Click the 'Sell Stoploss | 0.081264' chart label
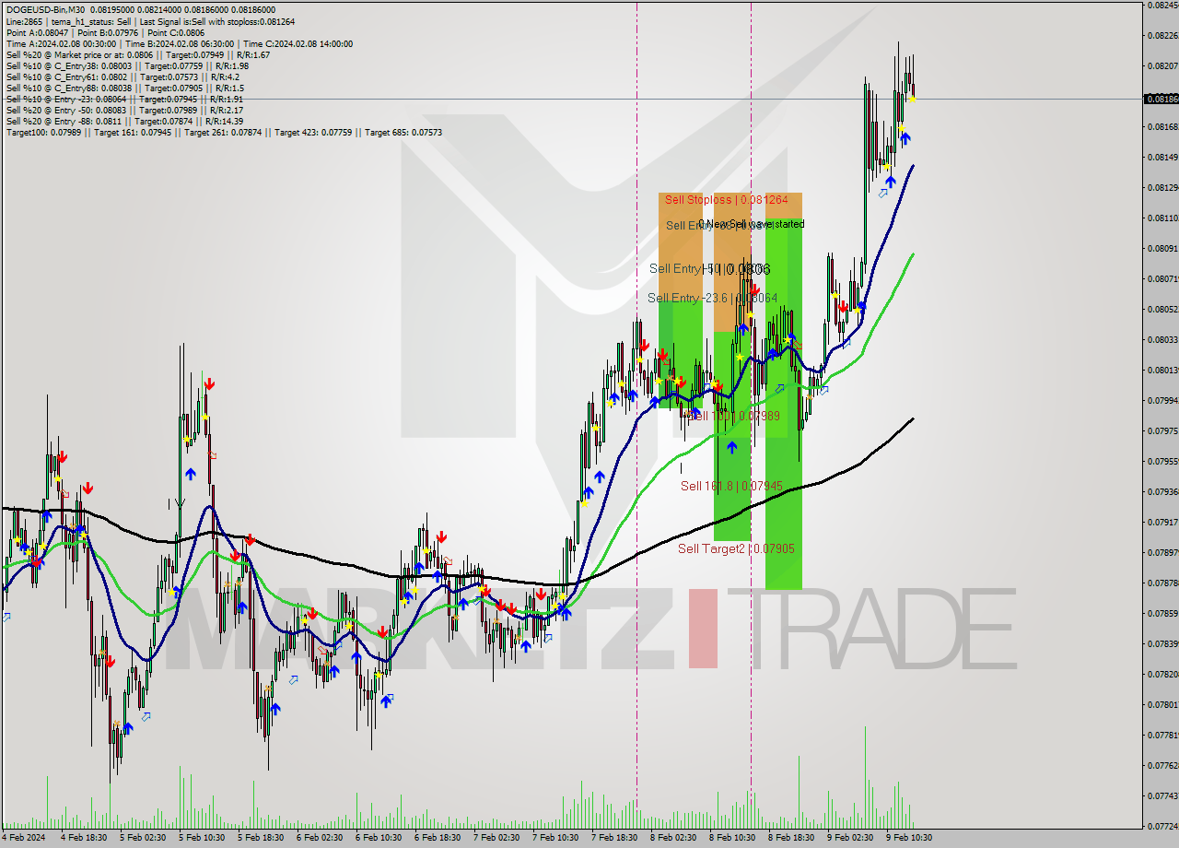Viewport: 1179px width, 848px height. (727, 199)
